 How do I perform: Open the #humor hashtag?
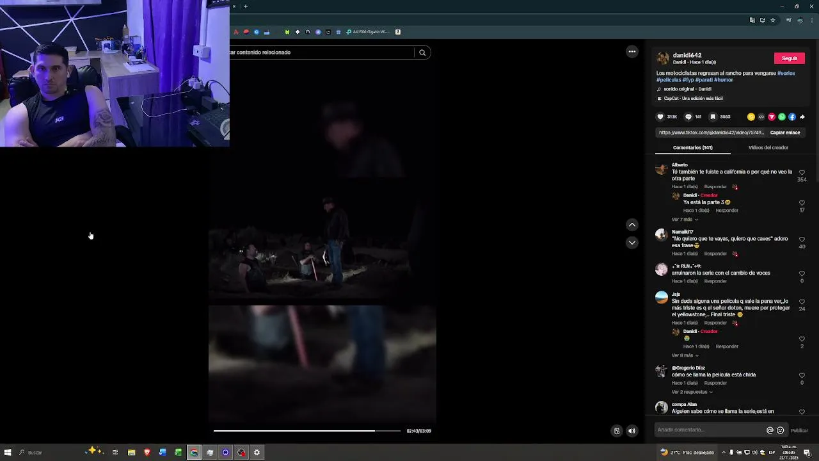click(724, 80)
